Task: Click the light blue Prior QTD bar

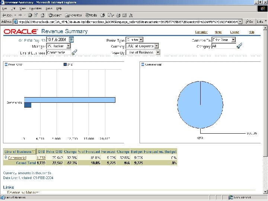Action: (70, 100)
